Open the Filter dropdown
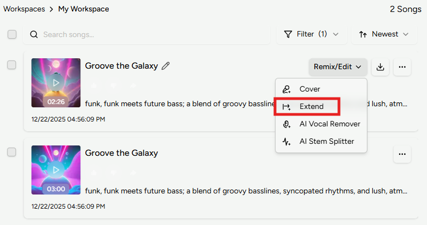The height and width of the screenshot is (225, 427). 312,34
